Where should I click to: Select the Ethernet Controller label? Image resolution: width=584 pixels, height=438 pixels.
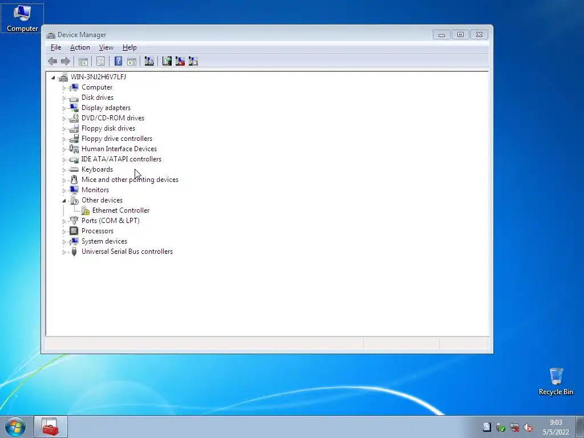(x=121, y=210)
